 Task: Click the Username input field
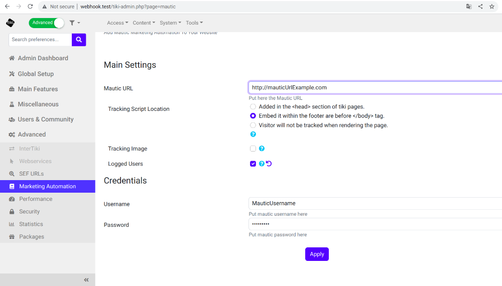[375, 204]
